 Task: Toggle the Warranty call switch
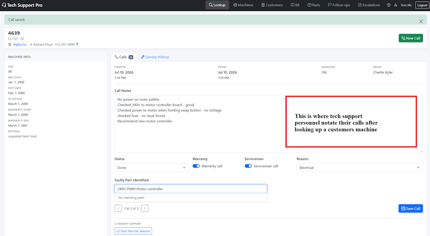[x=196, y=166]
